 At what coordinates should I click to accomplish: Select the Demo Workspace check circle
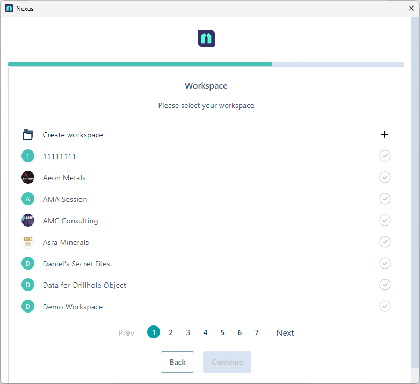[x=385, y=306]
